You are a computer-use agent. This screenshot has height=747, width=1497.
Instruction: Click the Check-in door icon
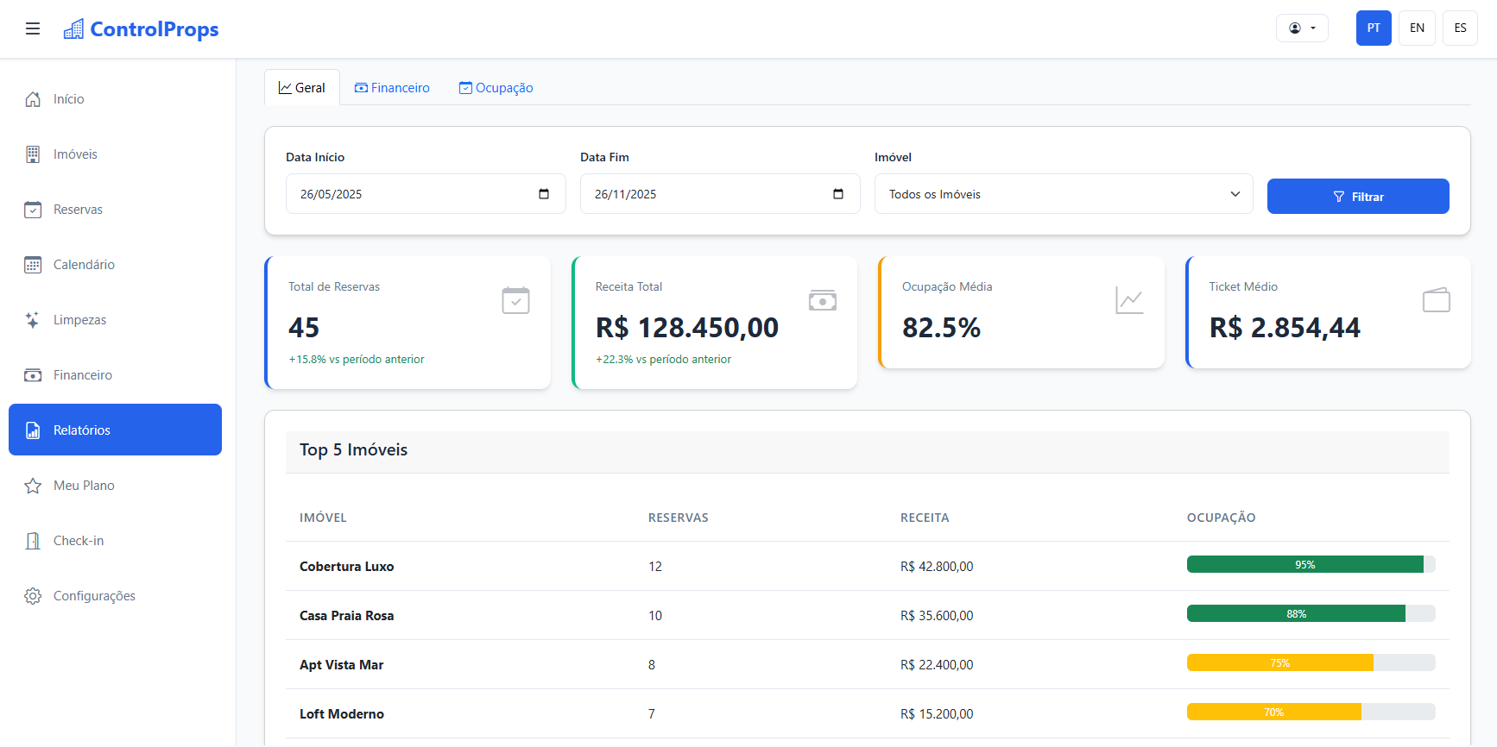pyautogui.click(x=33, y=541)
